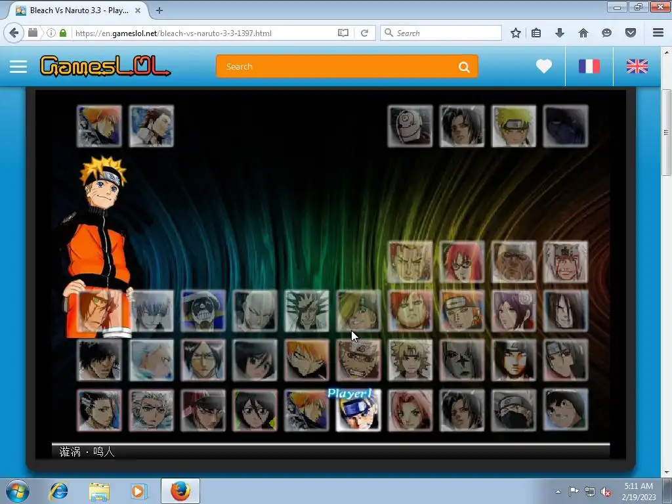Open GamesLOL site hamburger menu
672x504 pixels.
pyautogui.click(x=18, y=66)
